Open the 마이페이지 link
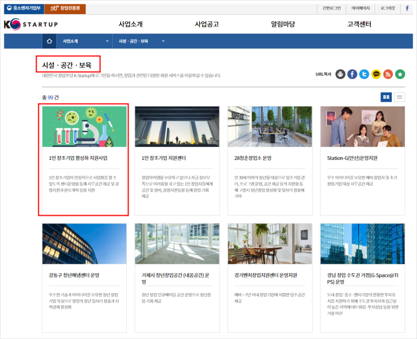 [361, 8]
